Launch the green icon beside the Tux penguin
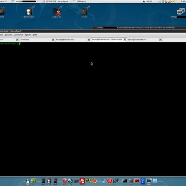This screenshot has width=186, height=186. coord(33,181)
